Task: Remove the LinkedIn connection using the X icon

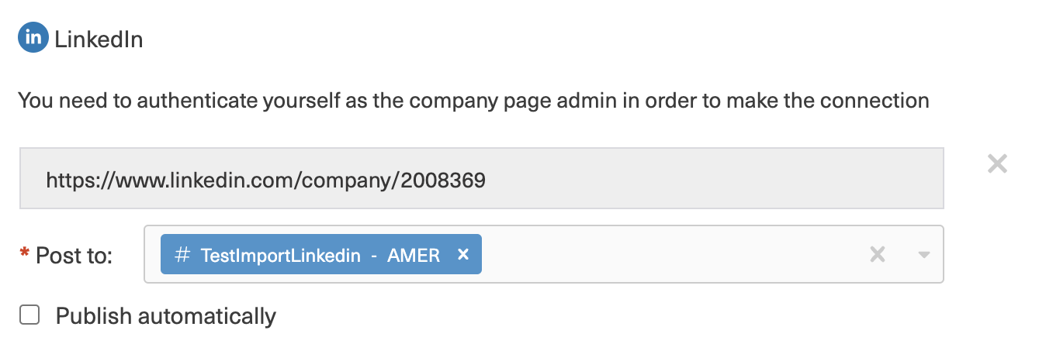Action: (x=997, y=163)
